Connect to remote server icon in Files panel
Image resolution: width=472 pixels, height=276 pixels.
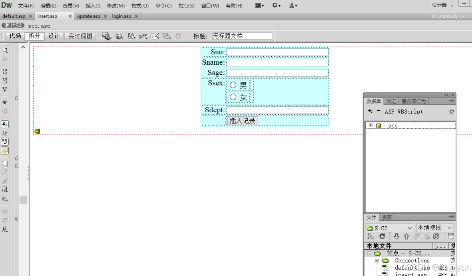pos(371,236)
